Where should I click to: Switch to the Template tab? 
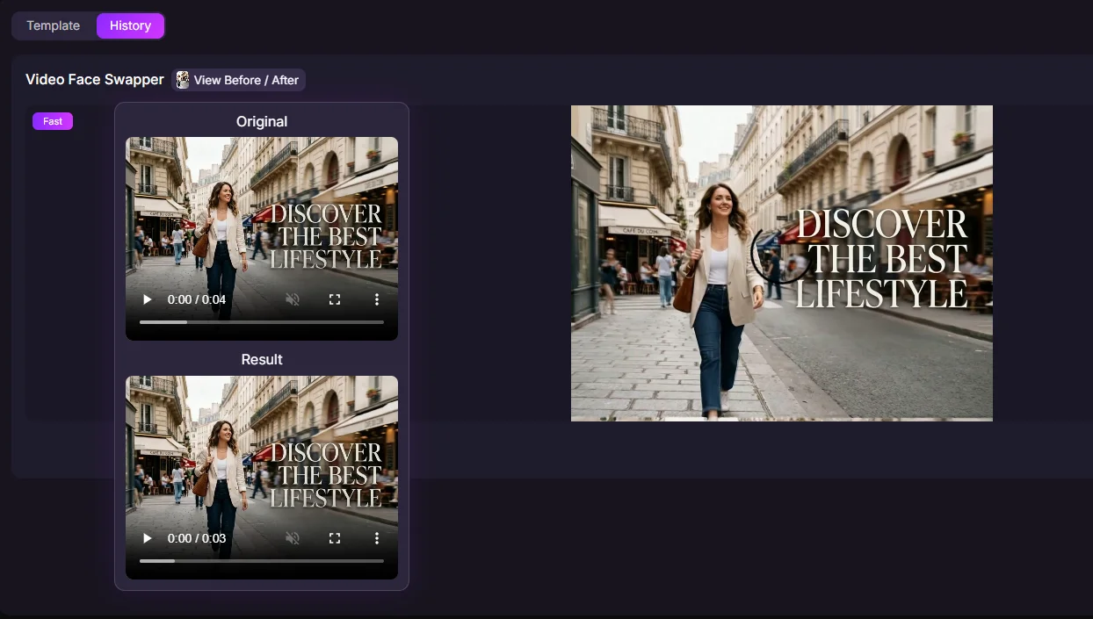[x=53, y=25]
